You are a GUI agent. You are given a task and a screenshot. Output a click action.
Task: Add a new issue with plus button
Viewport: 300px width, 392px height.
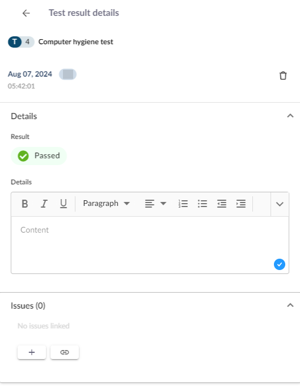pos(32,352)
